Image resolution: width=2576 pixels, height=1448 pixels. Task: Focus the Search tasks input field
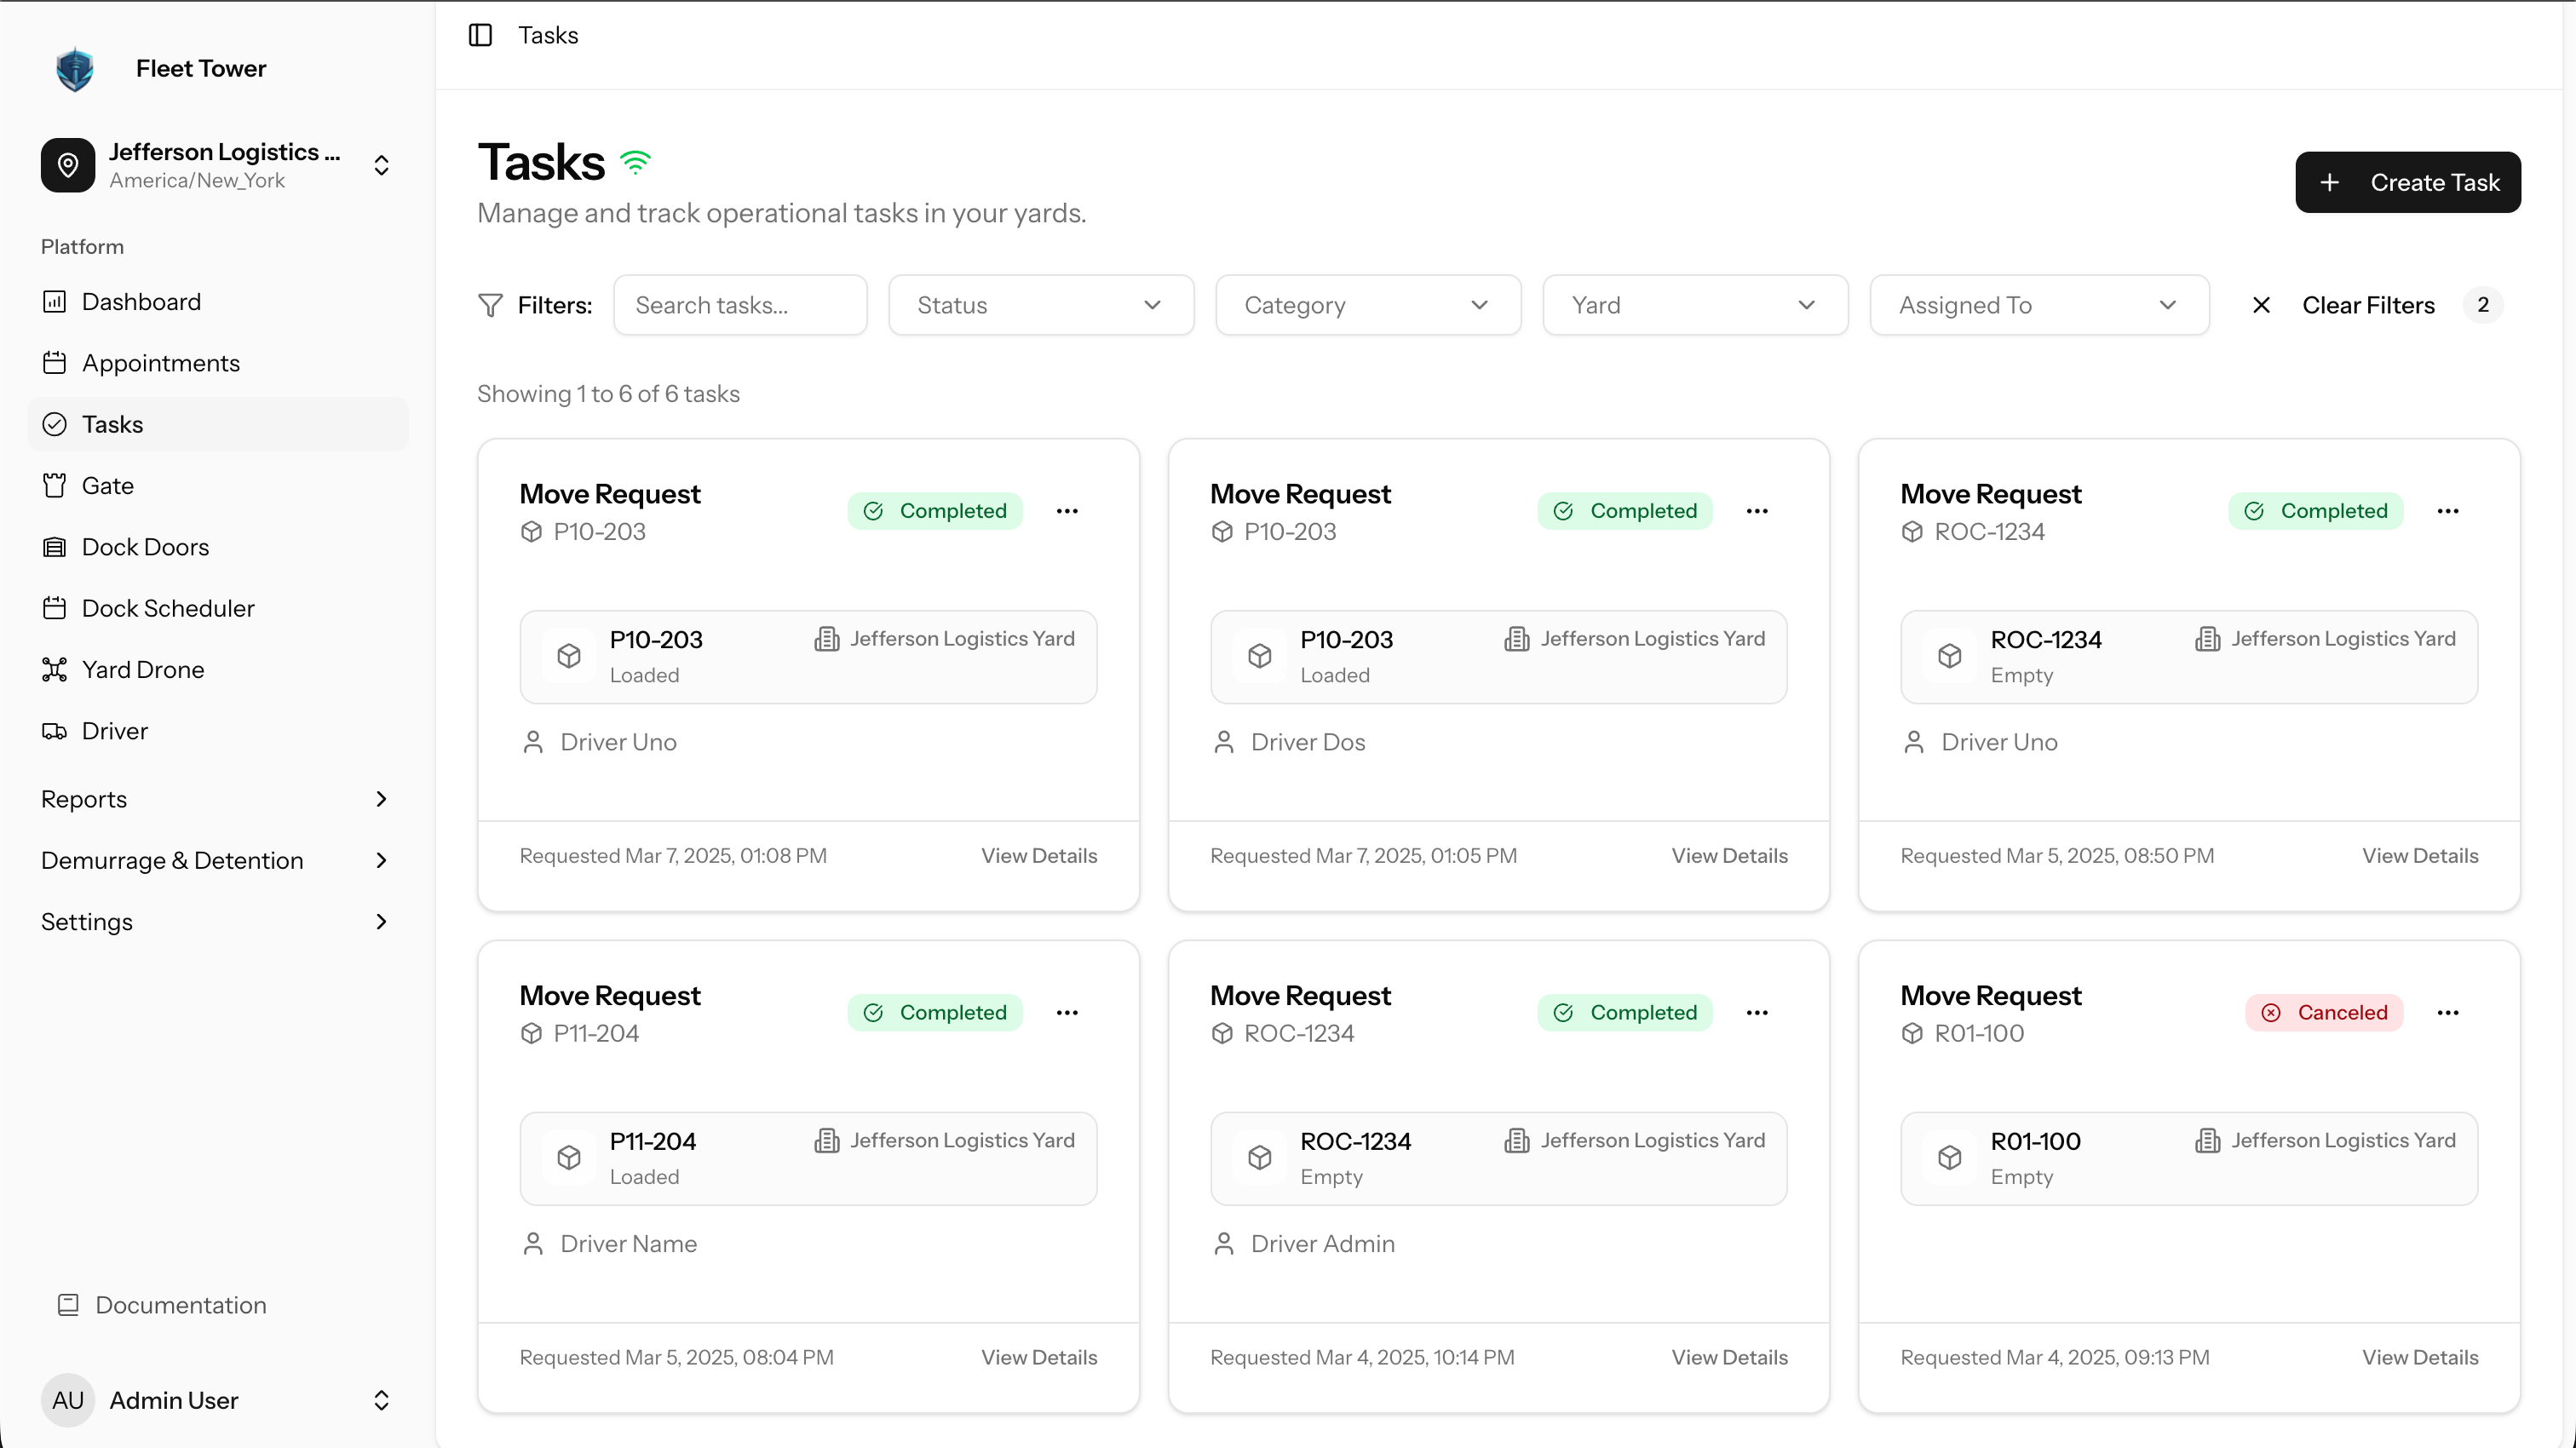pos(740,305)
